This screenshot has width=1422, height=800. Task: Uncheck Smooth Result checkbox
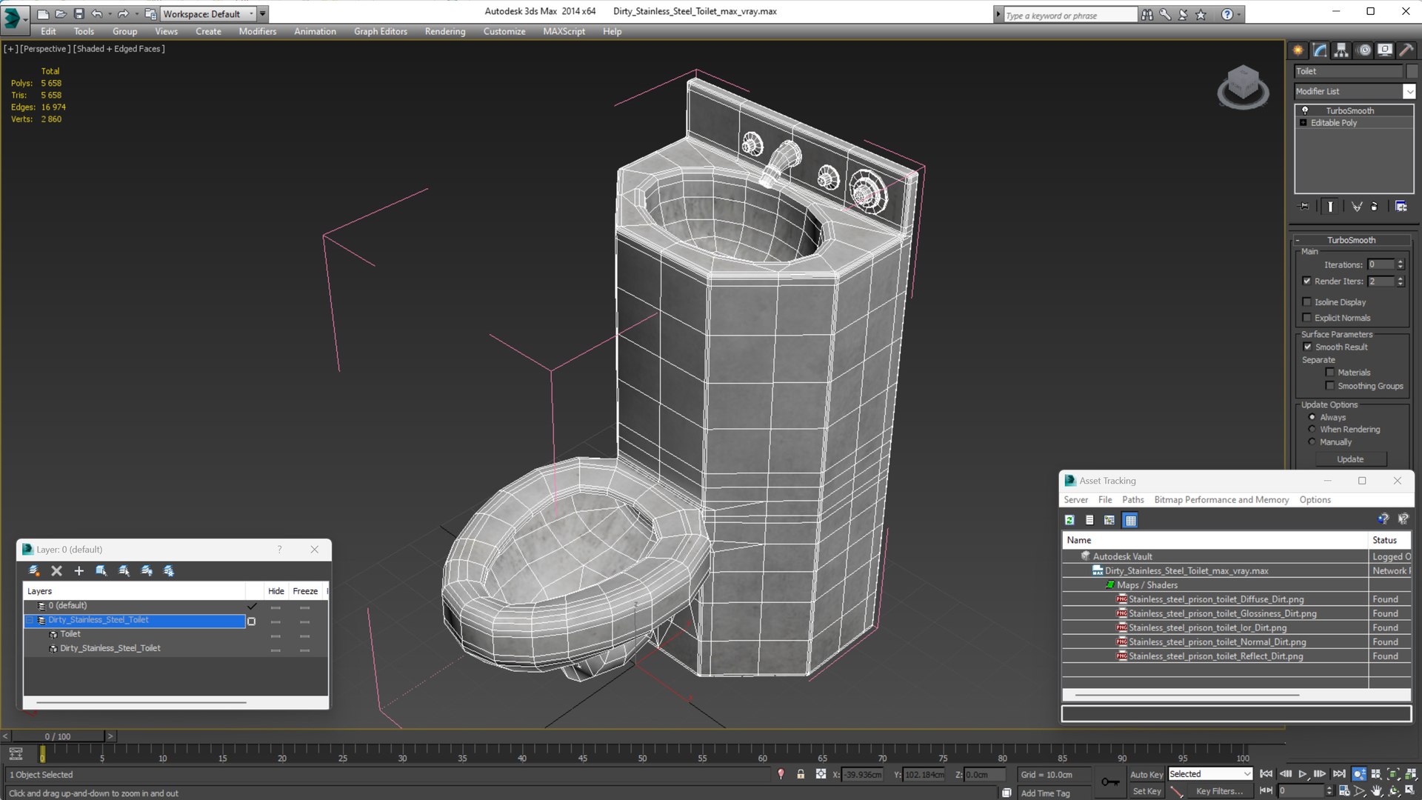pyautogui.click(x=1307, y=347)
